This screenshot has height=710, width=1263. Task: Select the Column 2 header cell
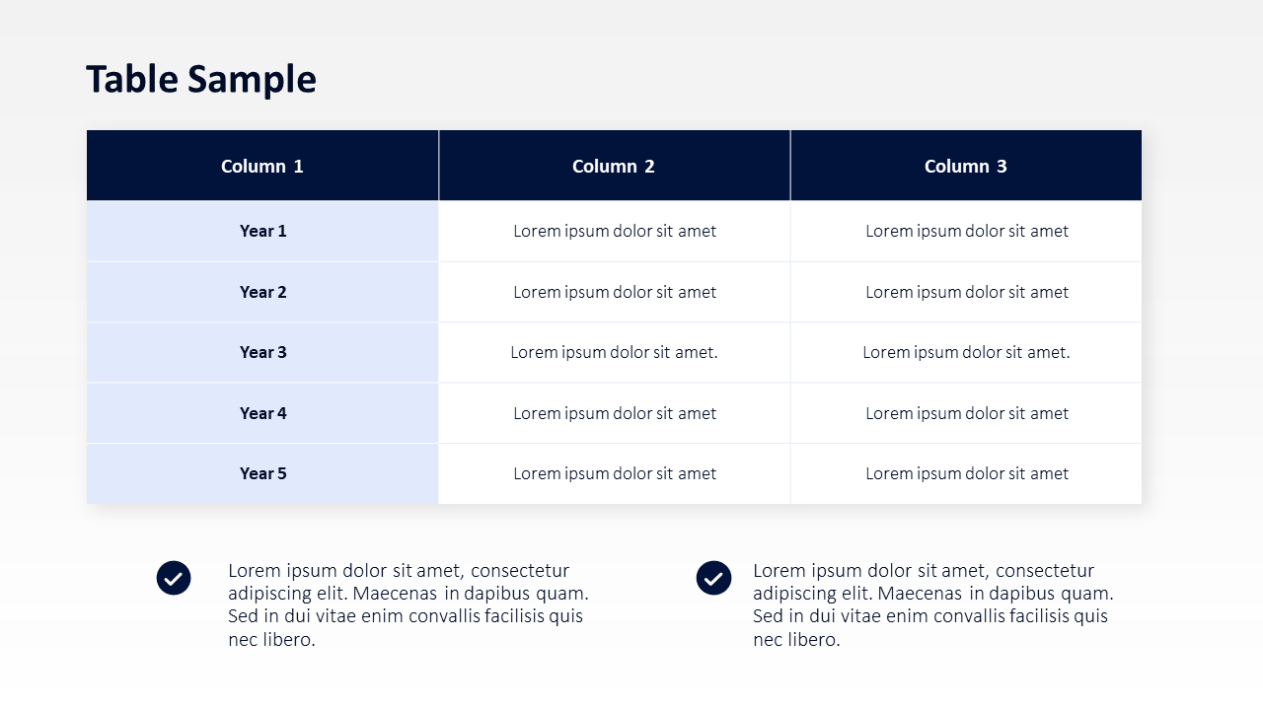[614, 166]
